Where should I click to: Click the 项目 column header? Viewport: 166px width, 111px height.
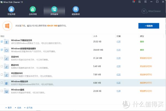coord(2,36)
